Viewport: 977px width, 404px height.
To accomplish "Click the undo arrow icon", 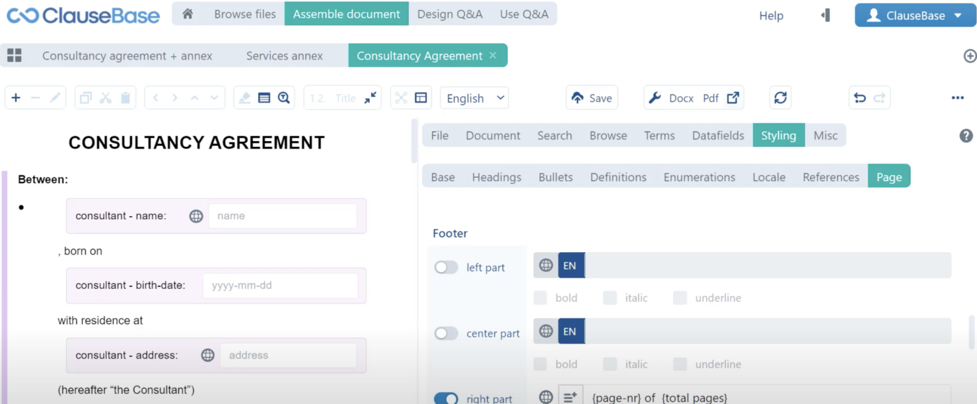I will point(860,98).
